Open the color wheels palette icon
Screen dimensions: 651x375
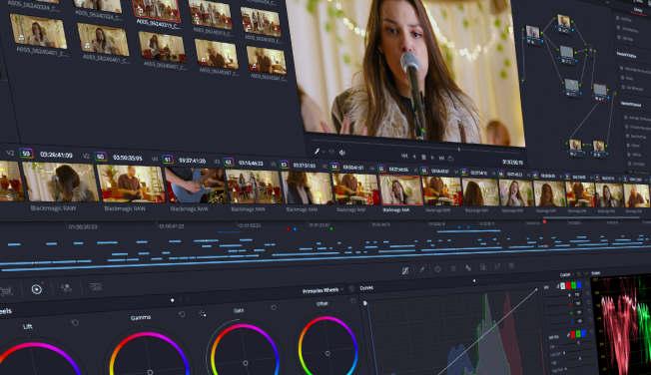[x=37, y=289]
